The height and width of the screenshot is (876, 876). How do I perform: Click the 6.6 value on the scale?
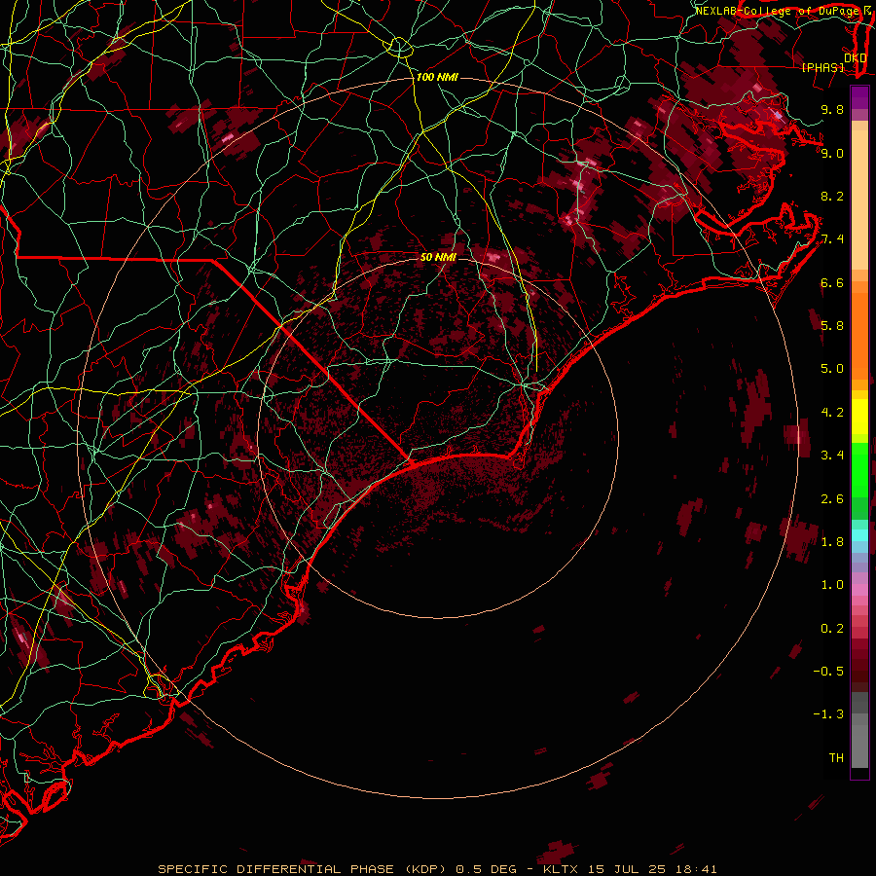click(832, 282)
